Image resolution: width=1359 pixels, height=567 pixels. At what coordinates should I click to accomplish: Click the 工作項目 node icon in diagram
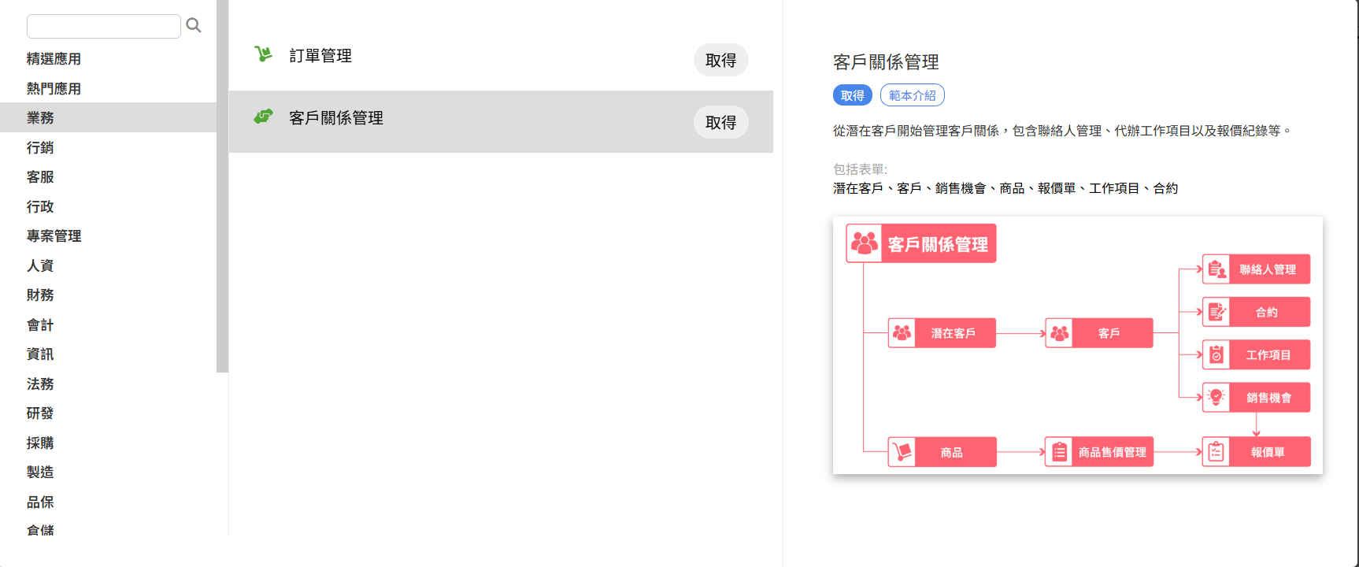[1216, 355]
